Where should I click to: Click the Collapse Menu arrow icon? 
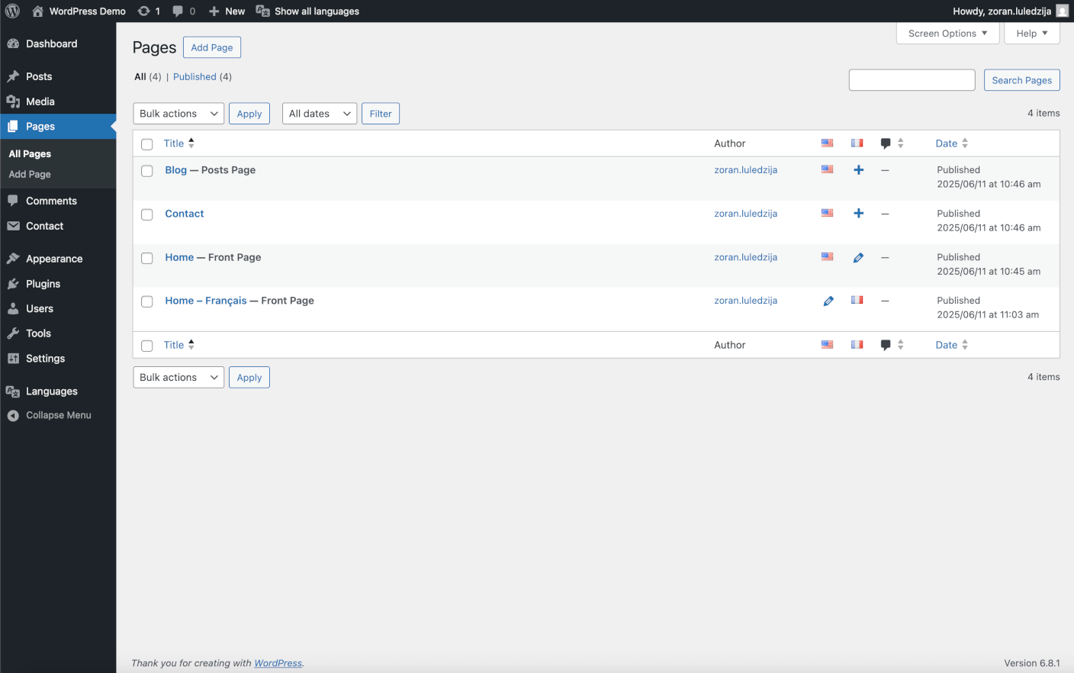(x=13, y=416)
